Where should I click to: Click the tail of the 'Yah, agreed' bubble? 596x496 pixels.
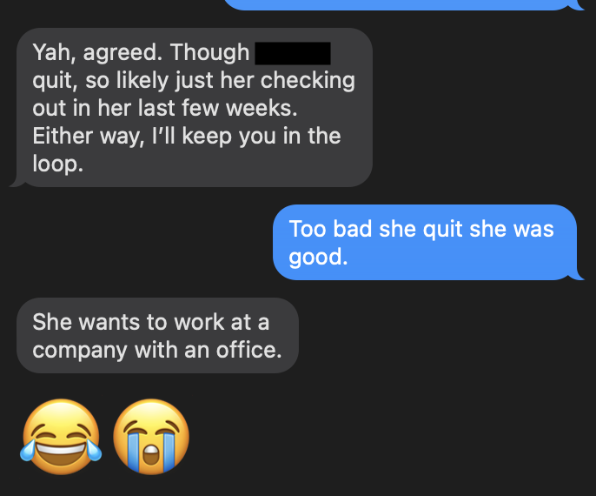tap(17, 182)
